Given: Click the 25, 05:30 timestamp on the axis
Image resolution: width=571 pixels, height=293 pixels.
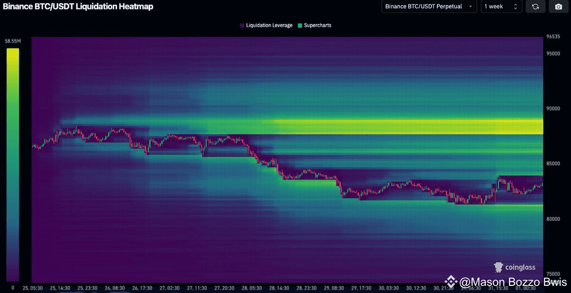Looking at the screenshot, I should point(33,288).
